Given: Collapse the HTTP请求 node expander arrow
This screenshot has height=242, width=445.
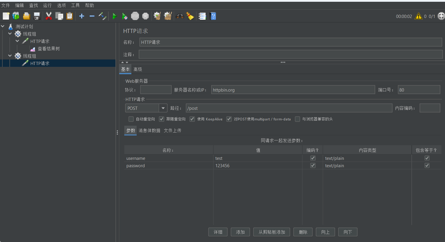Looking at the screenshot, I should (17, 41).
